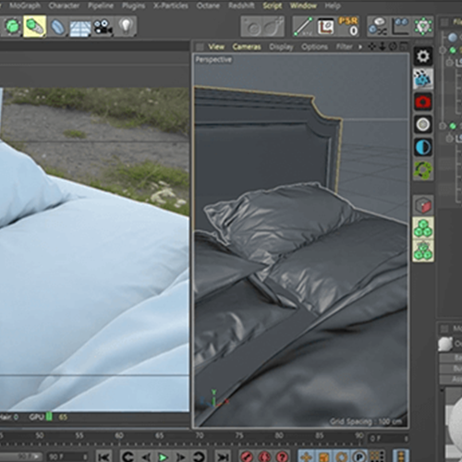Image resolution: width=462 pixels, height=462 pixels.
Task: Add a camera object from toolbar
Action: pyautogui.click(x=103, y=27)
